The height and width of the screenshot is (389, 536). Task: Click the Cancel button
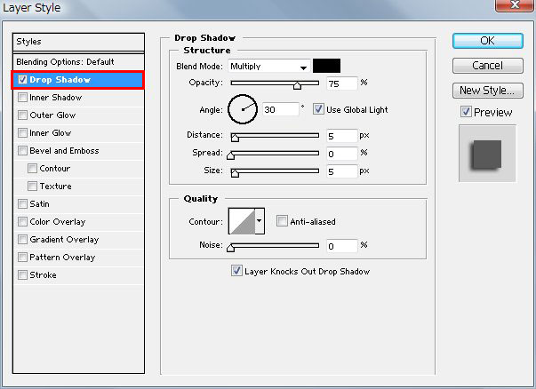pos(488,66)
